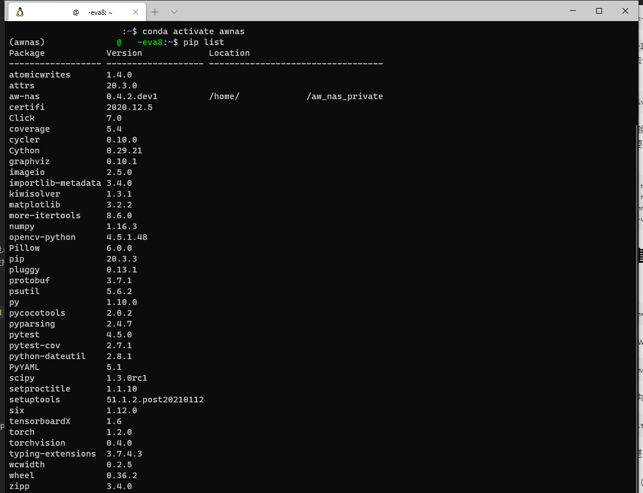Viewport: 643px width, 493px height.
Task: Click the 0.29.21 version value
Action: pos(124,150)
